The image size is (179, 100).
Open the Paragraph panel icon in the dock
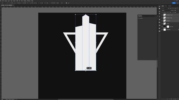pos(159,14)
